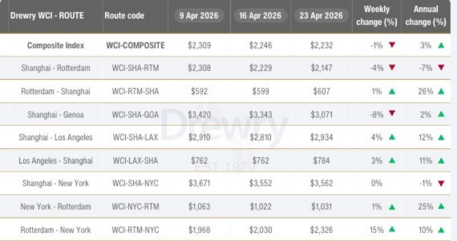Click the Composite Index weekly change down arrow

(392, 46)
